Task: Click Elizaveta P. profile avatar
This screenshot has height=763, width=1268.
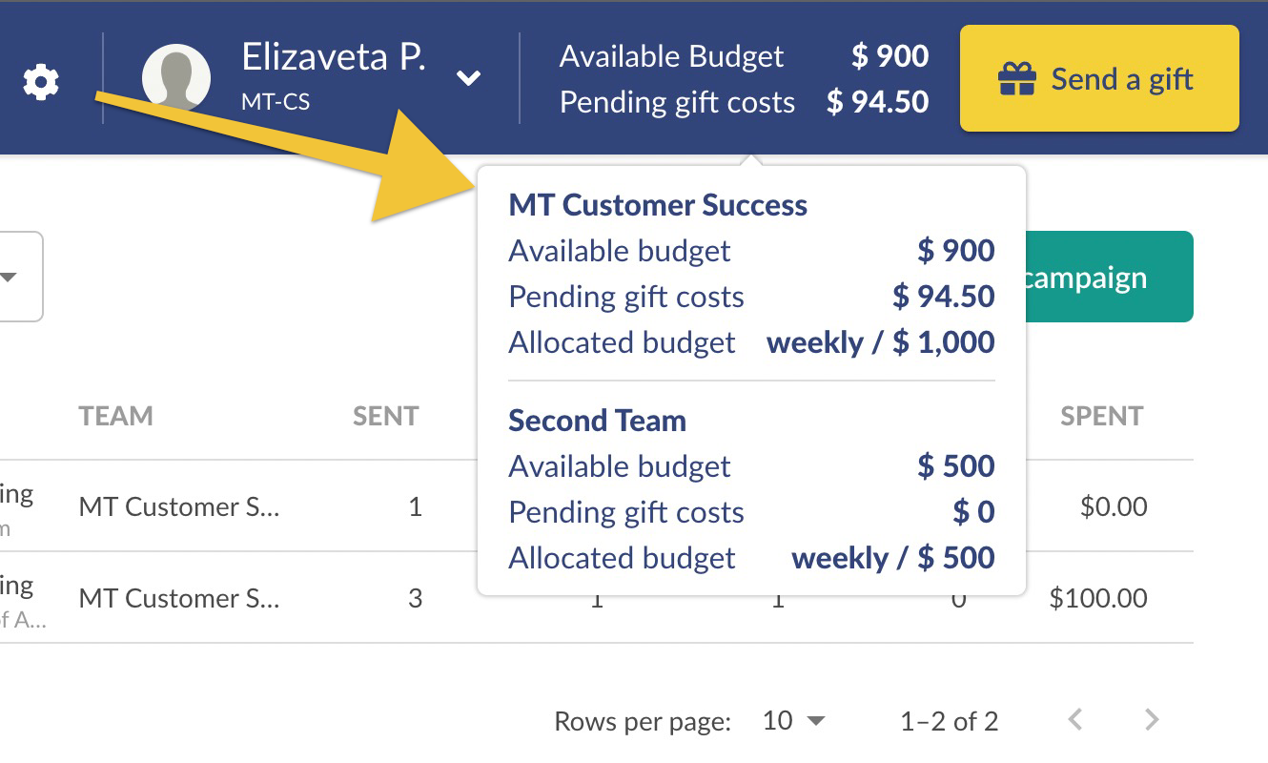Action: [176, 78]
